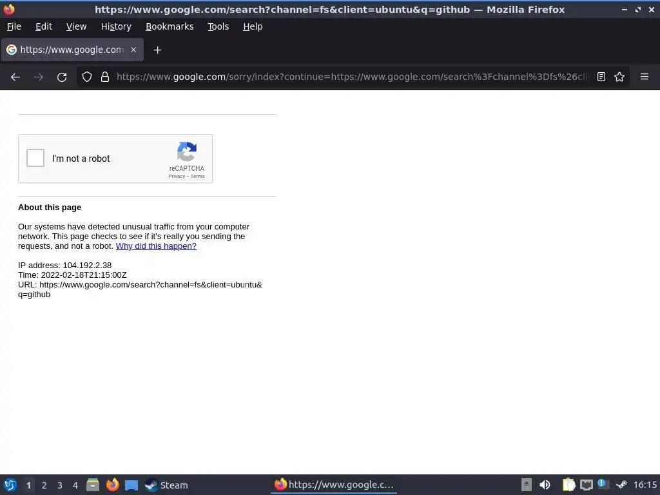The width and height of the screenshot is (660, 495).
Task: Go back to previous page
Action: [x=15, y=77]
